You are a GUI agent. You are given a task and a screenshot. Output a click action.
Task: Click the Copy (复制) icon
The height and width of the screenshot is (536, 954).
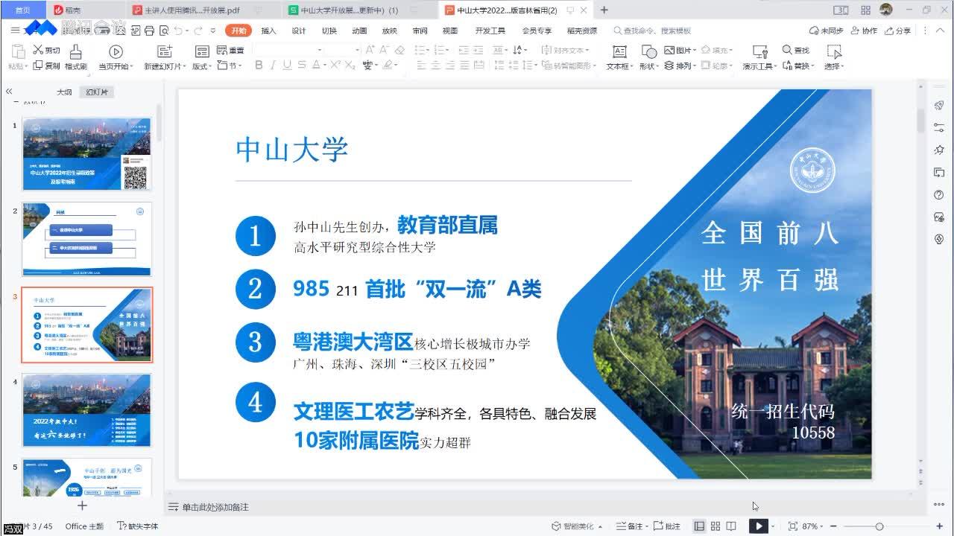[x=37, y=66]
